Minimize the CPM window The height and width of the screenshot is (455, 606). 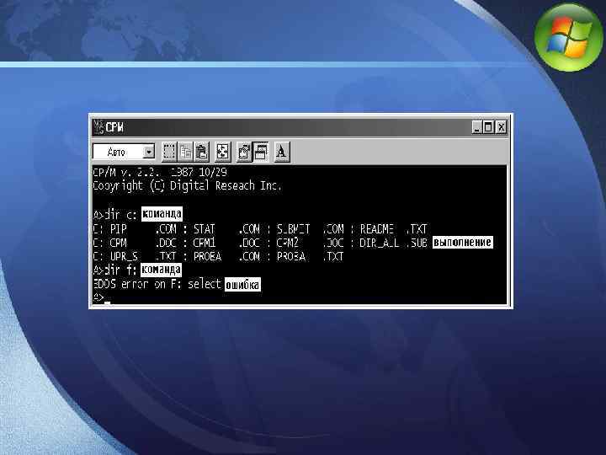point(476,127)
